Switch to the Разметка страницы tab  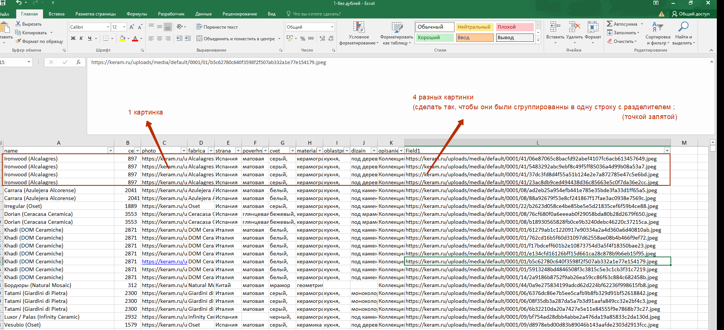click(95, 14)
